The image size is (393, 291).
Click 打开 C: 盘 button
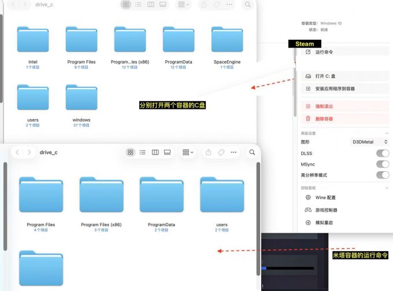[345, 76]
